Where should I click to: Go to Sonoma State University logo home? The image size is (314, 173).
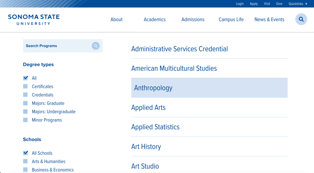pyautogui.click(x=34, y=20)
